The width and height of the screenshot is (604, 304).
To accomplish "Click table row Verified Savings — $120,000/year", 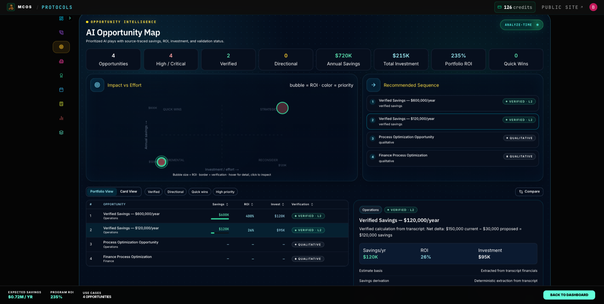I will coord(217,230).
